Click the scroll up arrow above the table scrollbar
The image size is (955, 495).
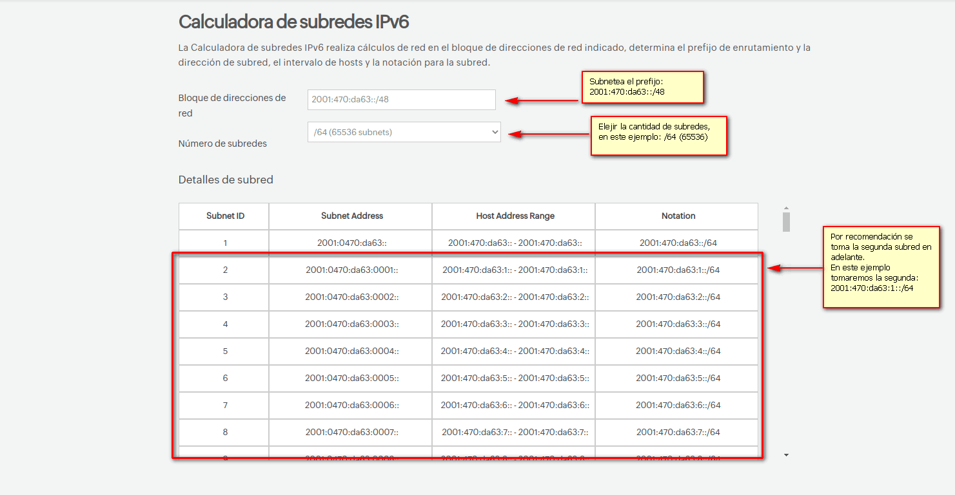[x=785, y=208]
